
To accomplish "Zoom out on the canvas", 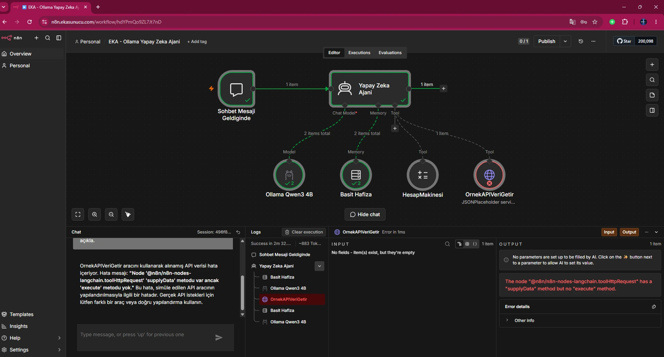I will [x=111, y=214].
